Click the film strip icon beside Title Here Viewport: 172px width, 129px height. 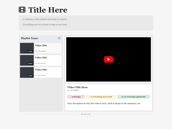click(x=22, y=10)
